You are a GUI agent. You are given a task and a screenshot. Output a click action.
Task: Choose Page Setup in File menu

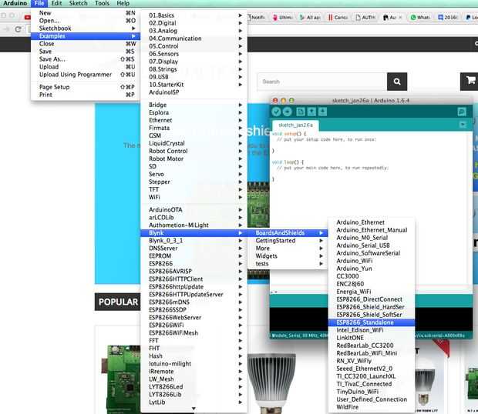click(x=86, y=87)
